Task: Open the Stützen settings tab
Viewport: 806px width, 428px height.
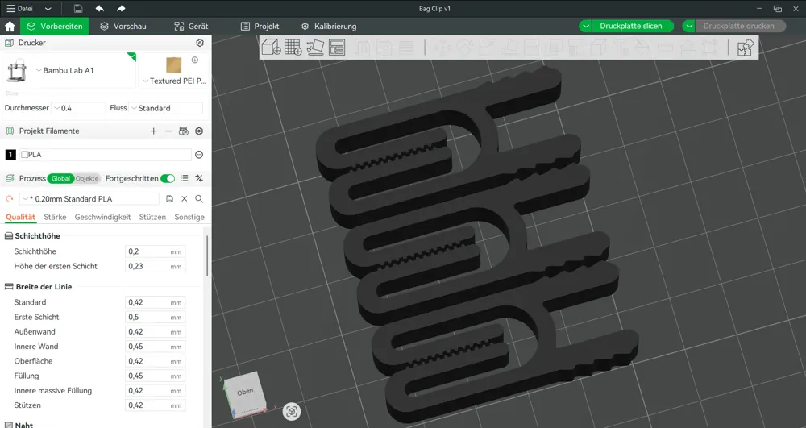Action: click(152, 218)
